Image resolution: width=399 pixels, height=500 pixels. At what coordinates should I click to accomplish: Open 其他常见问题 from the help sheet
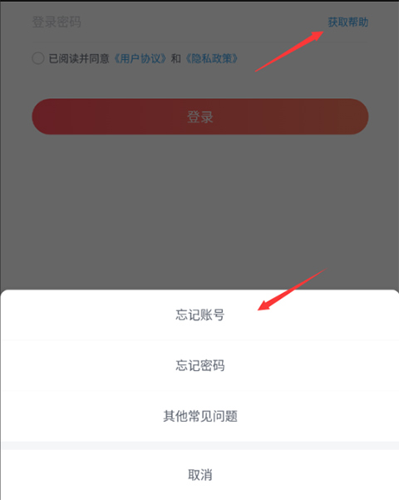click(199, 416)
